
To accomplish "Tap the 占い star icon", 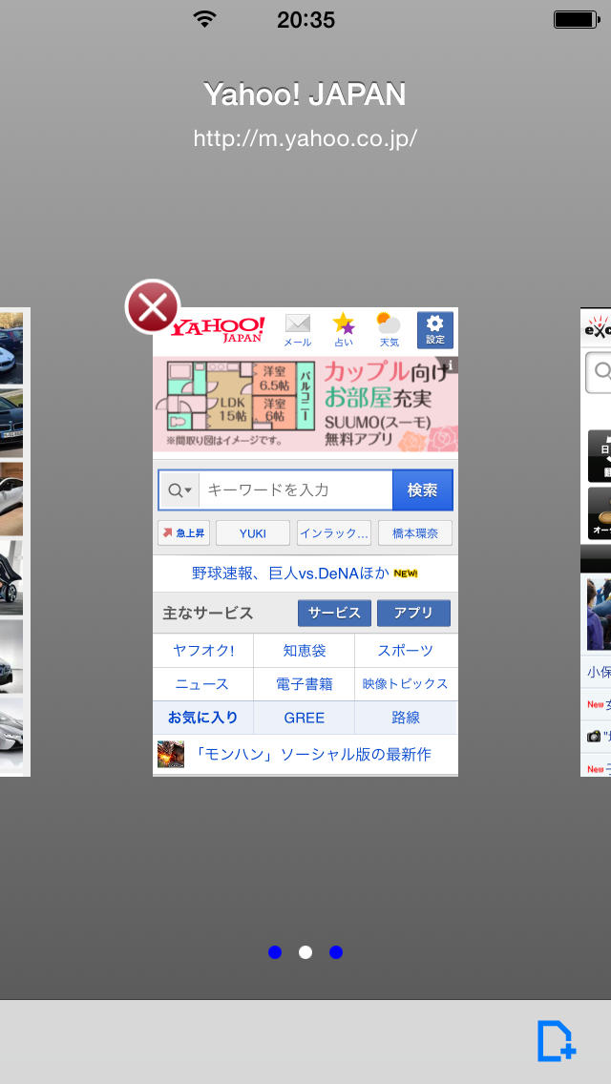I will coord(344,330).
